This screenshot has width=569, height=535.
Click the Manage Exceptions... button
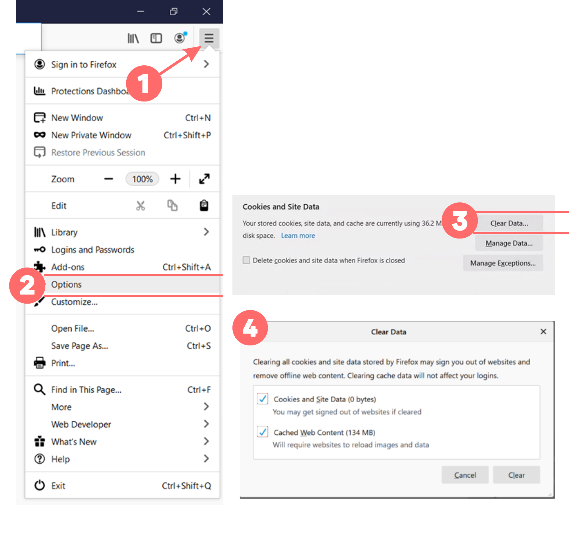tap(503, 263)
